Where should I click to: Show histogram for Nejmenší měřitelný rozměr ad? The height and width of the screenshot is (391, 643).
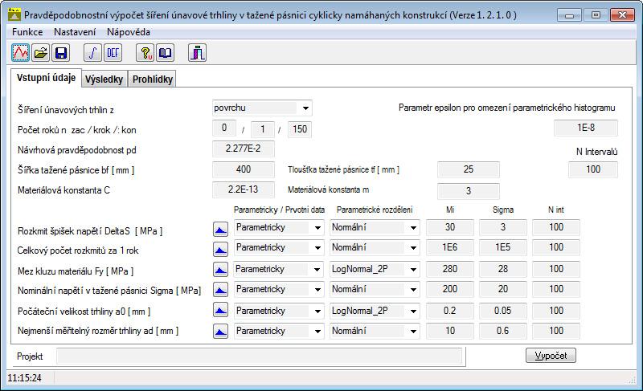(220, 331)
